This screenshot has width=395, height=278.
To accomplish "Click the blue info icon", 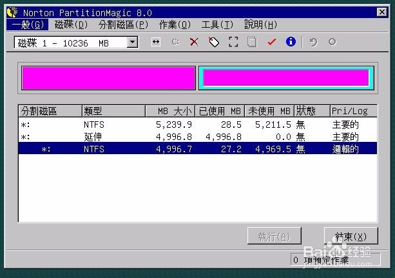I will [291, 42].
